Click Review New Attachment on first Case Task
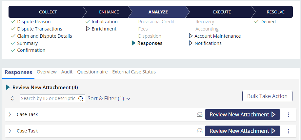The width and height of the screenshot is (301, 140). tap(242, 114)
